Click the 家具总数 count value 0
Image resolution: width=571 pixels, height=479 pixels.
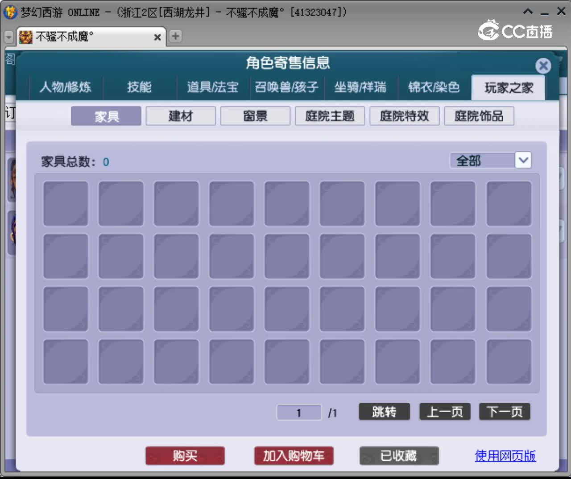106,162
